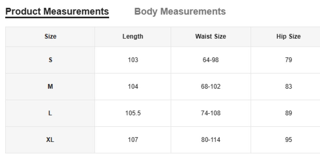The height and width of the screenshot is (156, 320).
Task: Click the Size column header
Action: click(50, 37)
